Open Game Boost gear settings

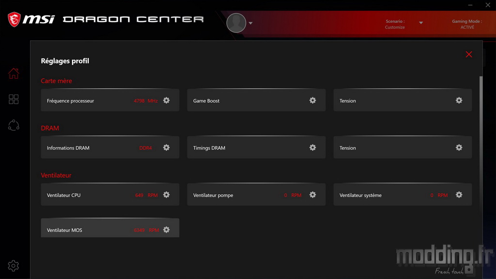(312, 100)
